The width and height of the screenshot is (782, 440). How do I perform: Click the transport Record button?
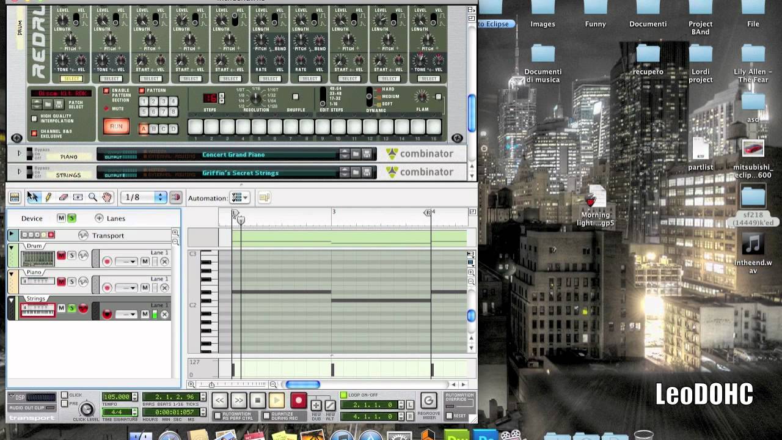298,400
